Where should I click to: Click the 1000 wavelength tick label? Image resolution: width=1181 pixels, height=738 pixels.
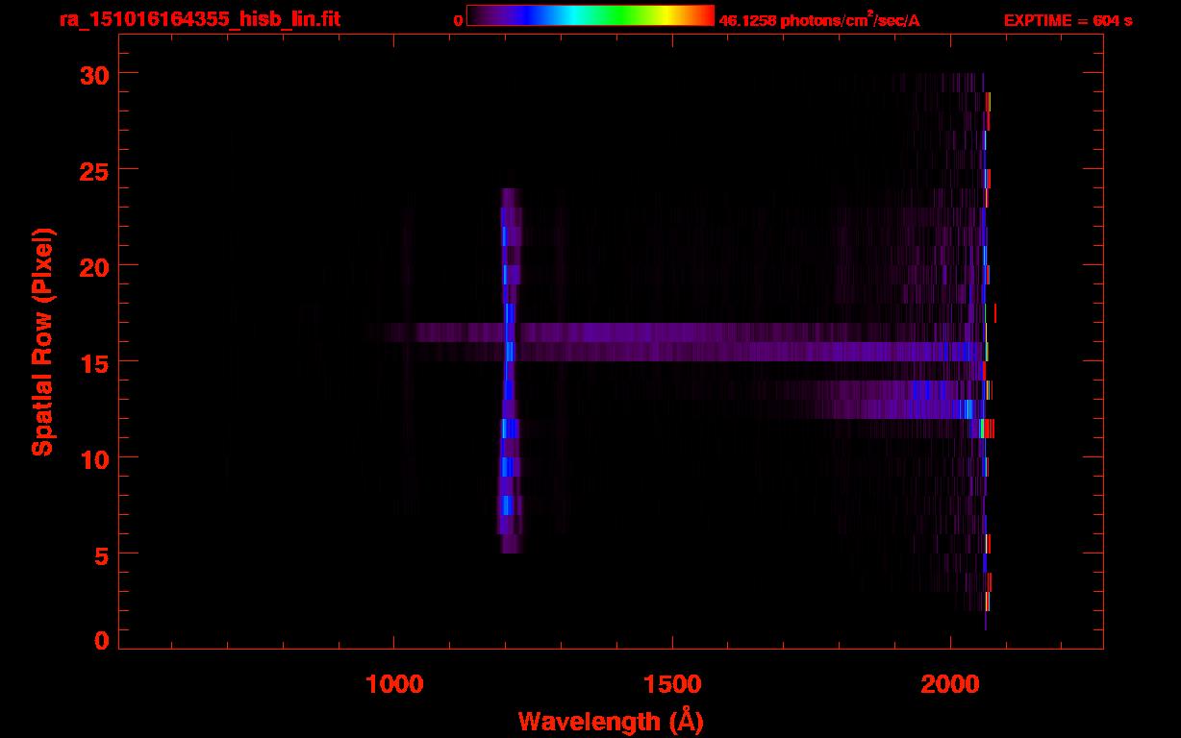coord(394,684)
